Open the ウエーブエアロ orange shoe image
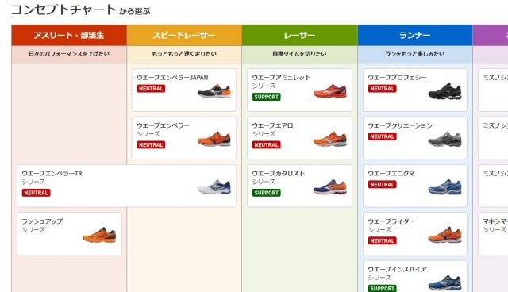Image resolution: width=508 pixels, height=292 pixels. point(330,139)
